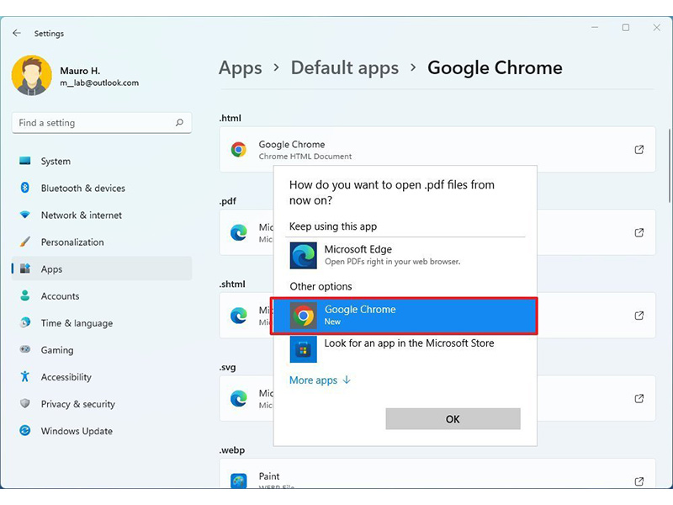Open Bluetooth & devices settings
The width and height of the screenshot is (673, 505).
coord(102,188)
